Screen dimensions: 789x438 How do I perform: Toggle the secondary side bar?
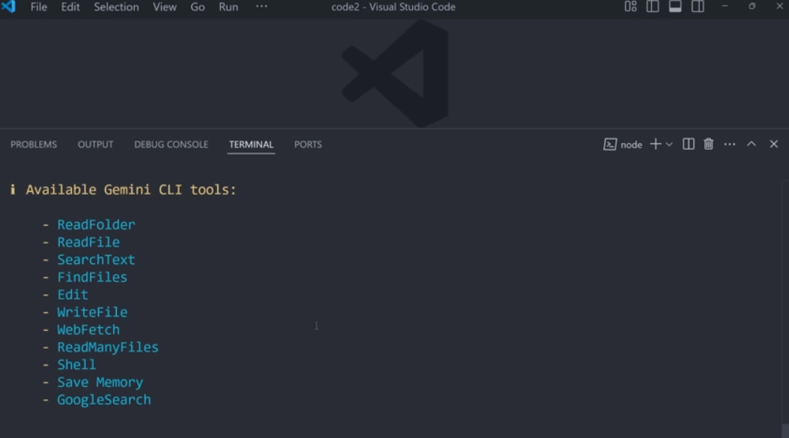(x=698, y=7)
